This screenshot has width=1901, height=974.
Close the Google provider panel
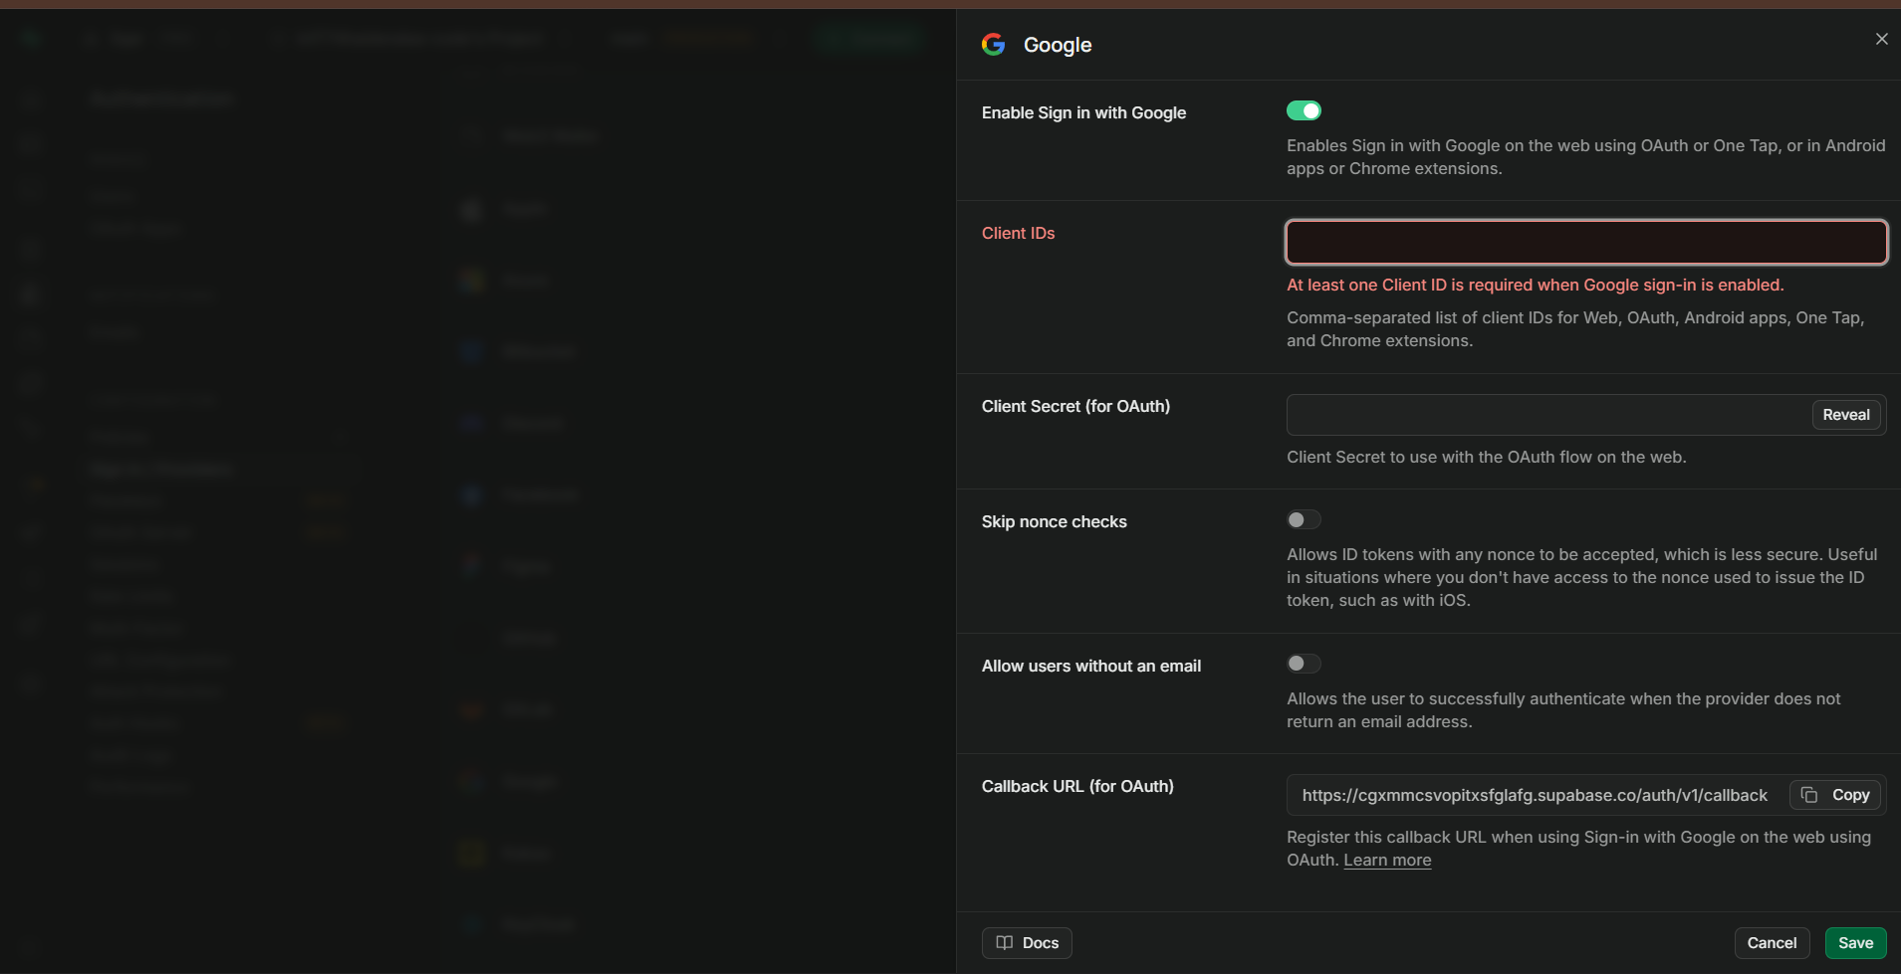click(x=1881, y=39)
